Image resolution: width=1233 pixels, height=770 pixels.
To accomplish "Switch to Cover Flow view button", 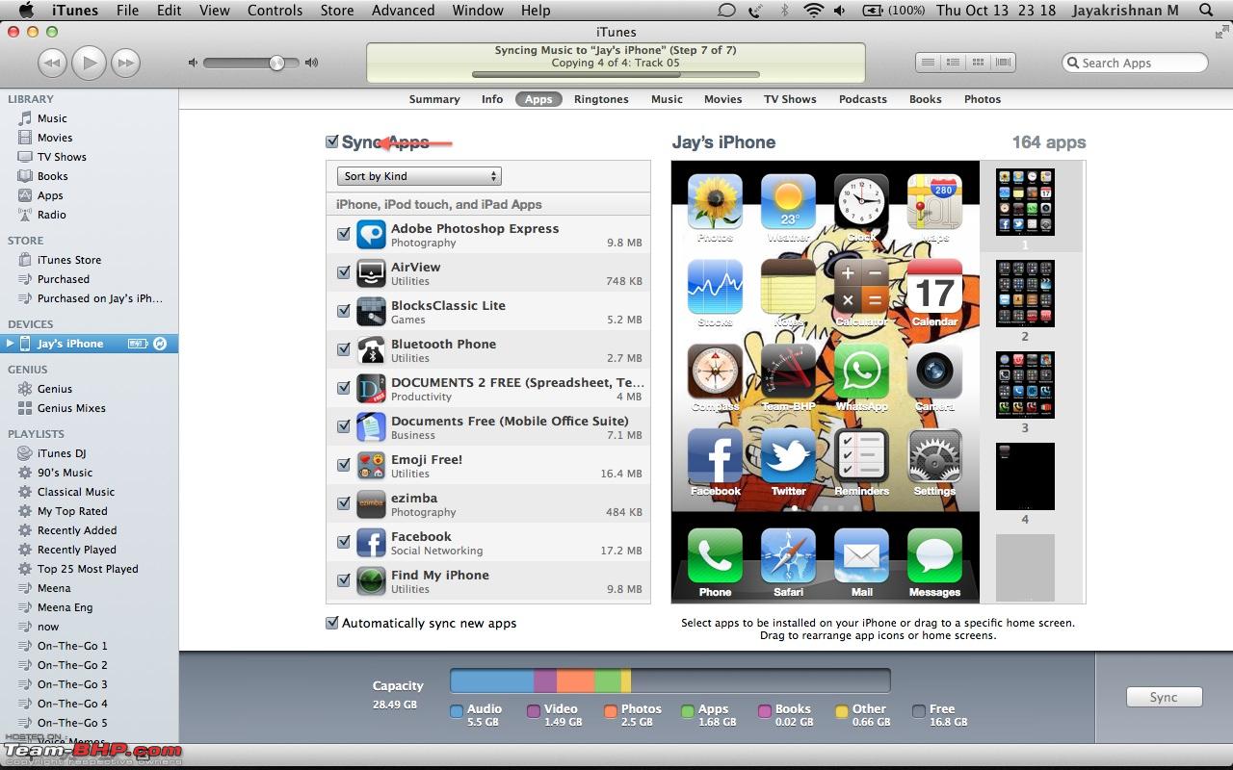I will click(x=1003, y=63).
